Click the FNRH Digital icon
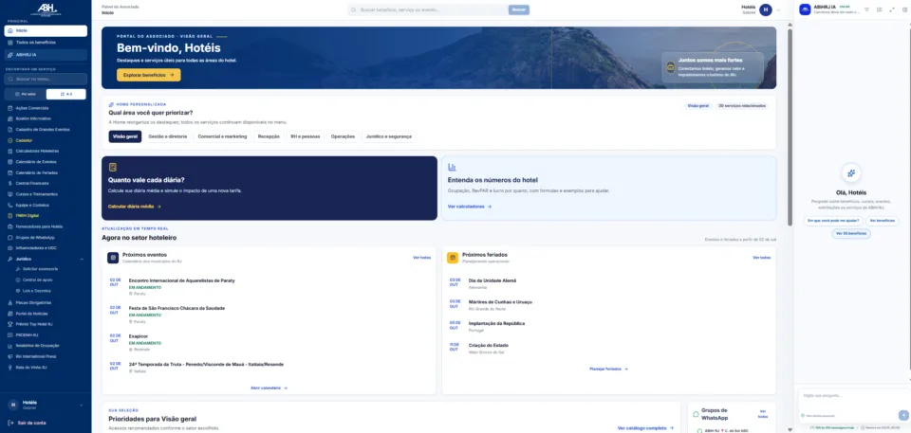The width and height of the screenshot is (911, 433). coord(10,216)
